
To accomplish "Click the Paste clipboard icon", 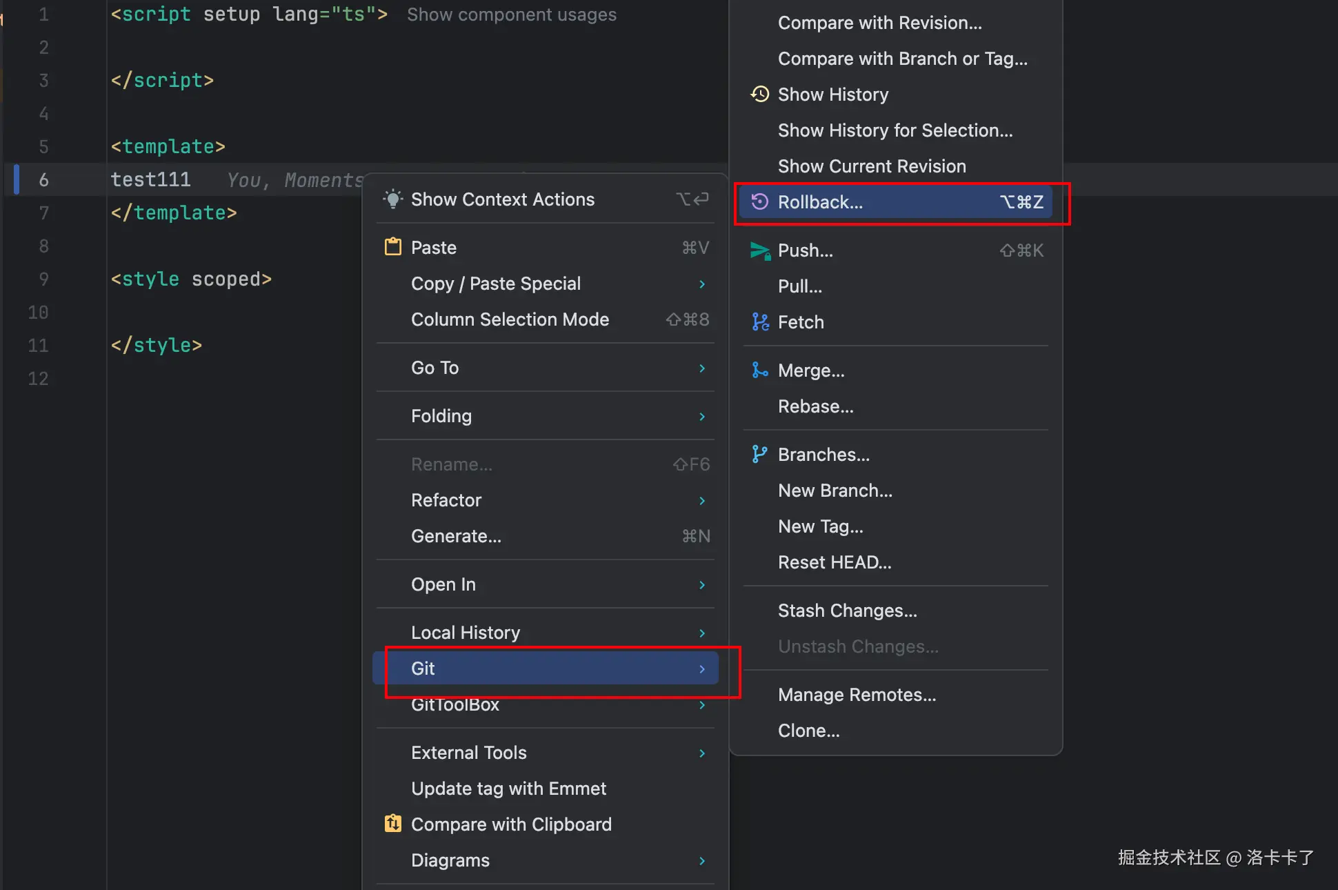I will [x=392, y=247].
